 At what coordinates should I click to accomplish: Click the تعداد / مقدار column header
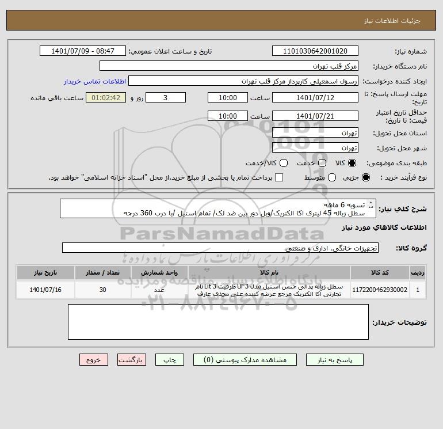tap(102, 272)
